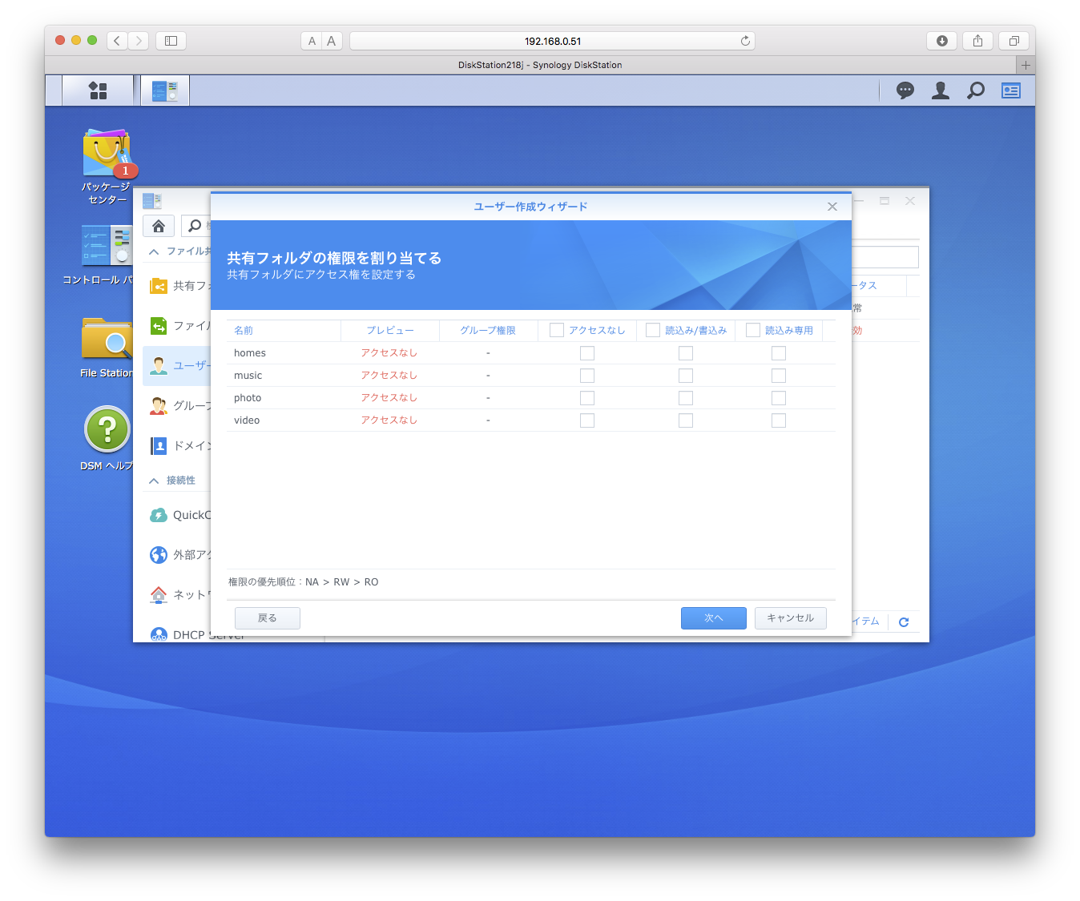
Task: Sort by the 名前 column header
Action: pos(244,330)
